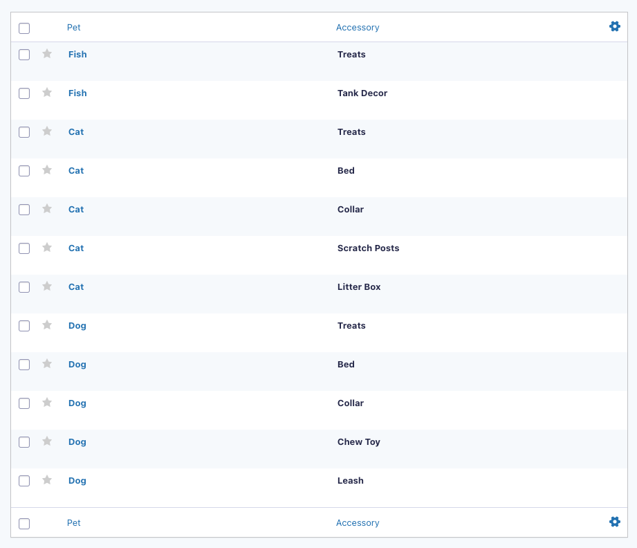Star the Cat Treats entry
Image resolution: width=637 pixels, height=548 pixels.
(x=47, y=131)
